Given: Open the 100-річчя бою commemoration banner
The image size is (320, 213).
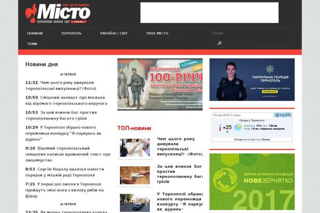Looking at the screenshot, I should 160,84.
